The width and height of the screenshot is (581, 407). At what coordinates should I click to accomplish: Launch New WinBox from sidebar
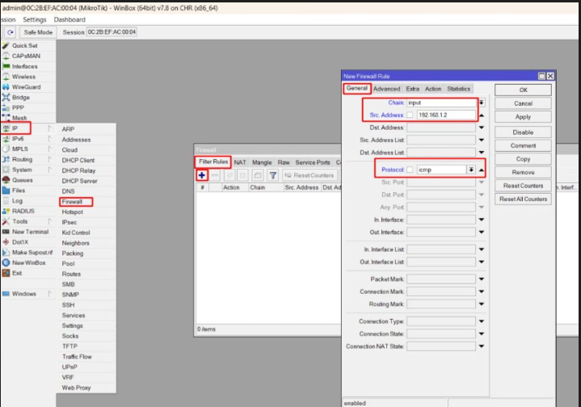point(28,263)
